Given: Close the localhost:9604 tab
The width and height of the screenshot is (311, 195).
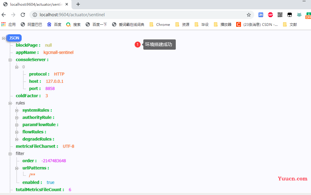Looking at the screenshot, I should [x=67, y=4].
